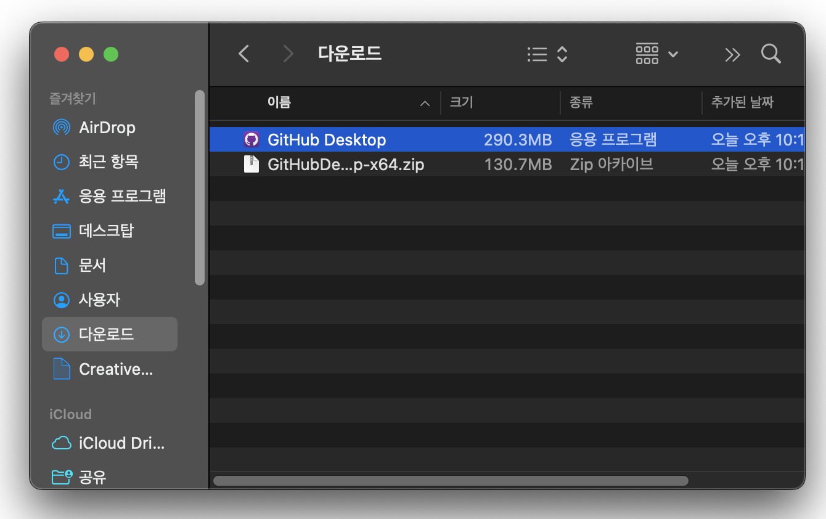Screen dimensions: 826x519
Task: Open 문서 in the sidebar
Action: (110, 266)
